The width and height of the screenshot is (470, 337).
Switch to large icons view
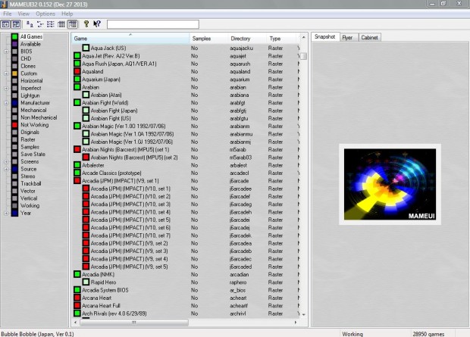(30, 24)
